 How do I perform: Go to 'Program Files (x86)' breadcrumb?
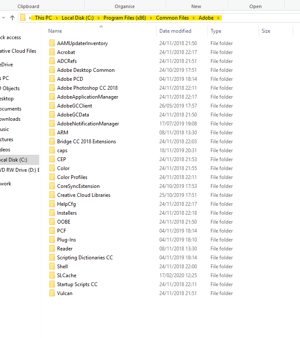(125, 18)
